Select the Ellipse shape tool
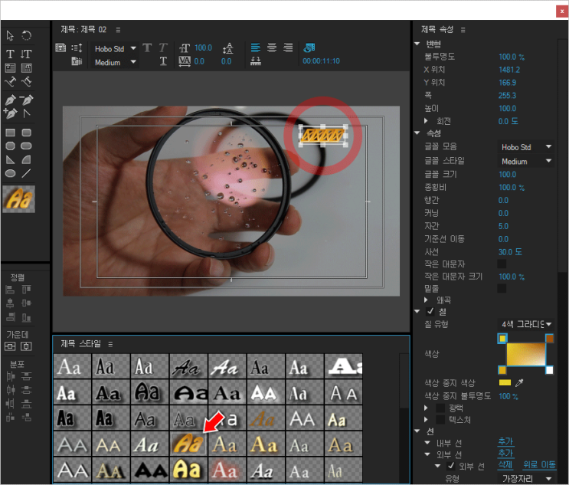The width and height of the screenshot is (569, 485). click(x=10, y=173)
